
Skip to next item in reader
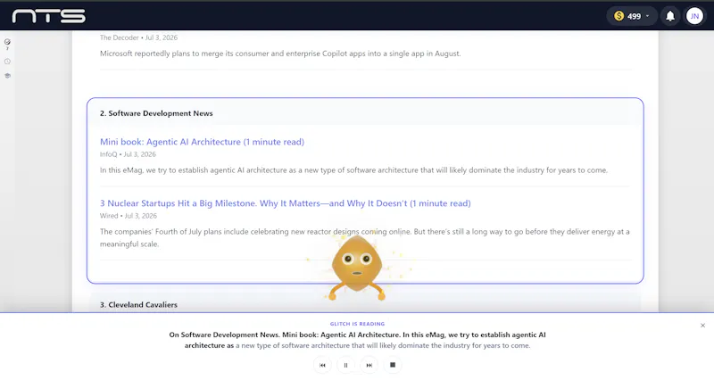pyautogui.click(x=369, y=365)
